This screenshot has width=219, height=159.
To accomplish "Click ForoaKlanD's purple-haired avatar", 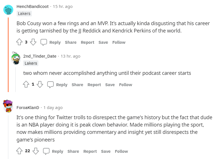I will tap(8, 106).
